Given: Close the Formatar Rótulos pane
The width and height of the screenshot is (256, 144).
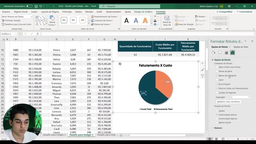Looking at the screenshot, I should pyautogui.click(x=252, y=41).
